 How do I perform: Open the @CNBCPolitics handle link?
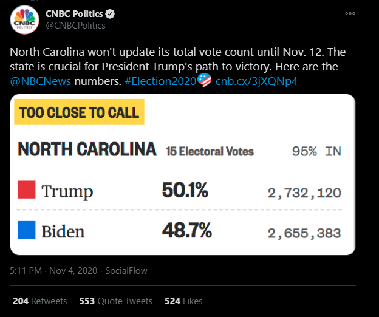click(76, 26)
